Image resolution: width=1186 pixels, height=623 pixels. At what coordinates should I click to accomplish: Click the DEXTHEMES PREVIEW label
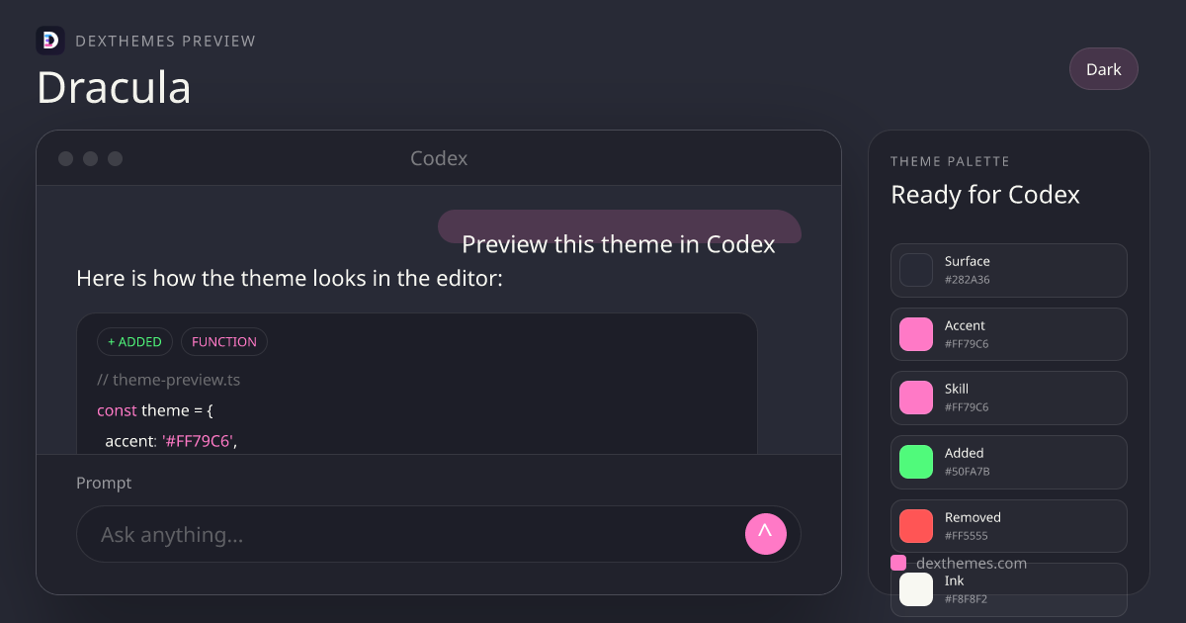(166, 42)
